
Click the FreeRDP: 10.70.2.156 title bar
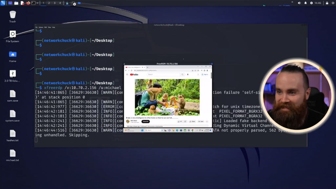pos(167,64)
